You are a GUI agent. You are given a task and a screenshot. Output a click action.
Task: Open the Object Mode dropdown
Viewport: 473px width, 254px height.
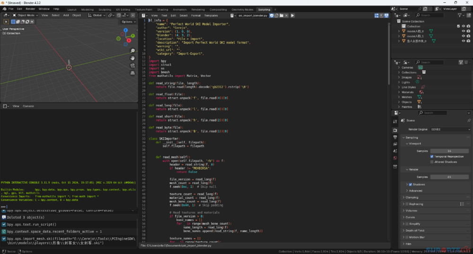click(25, 15)
